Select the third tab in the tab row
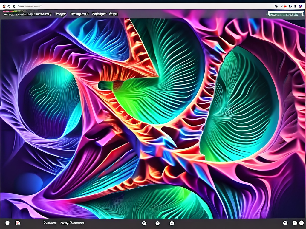 pyautogui.click(x=80, y=14)
